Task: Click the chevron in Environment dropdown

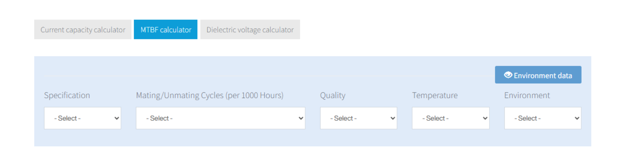Action: pos(577,118)
